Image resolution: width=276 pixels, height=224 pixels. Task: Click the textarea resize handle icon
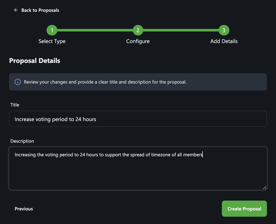coord(265,188)
